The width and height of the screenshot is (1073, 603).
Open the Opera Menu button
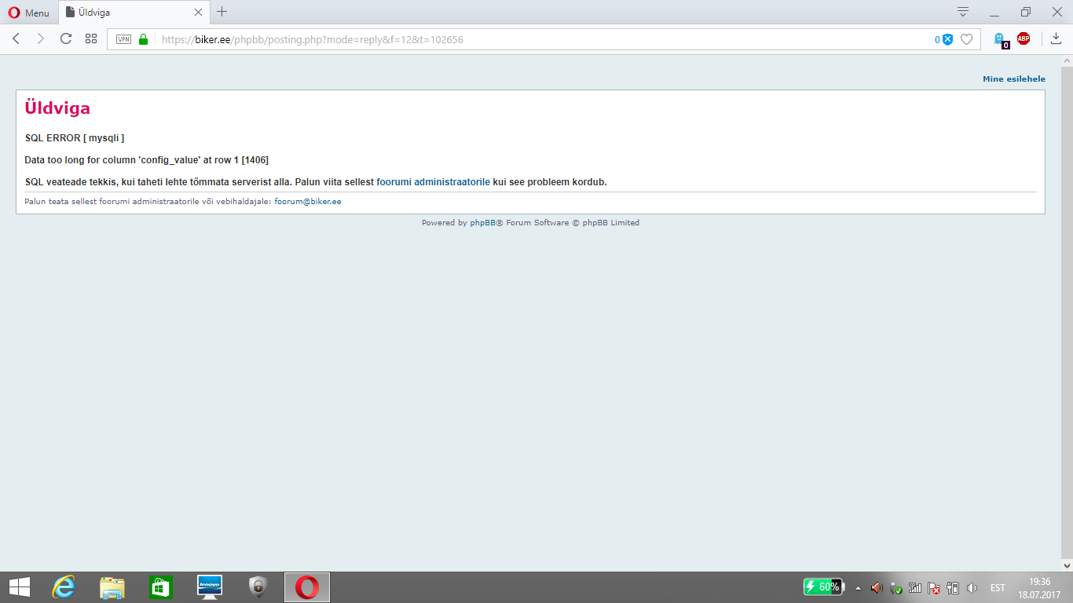[x=29, y=13]
